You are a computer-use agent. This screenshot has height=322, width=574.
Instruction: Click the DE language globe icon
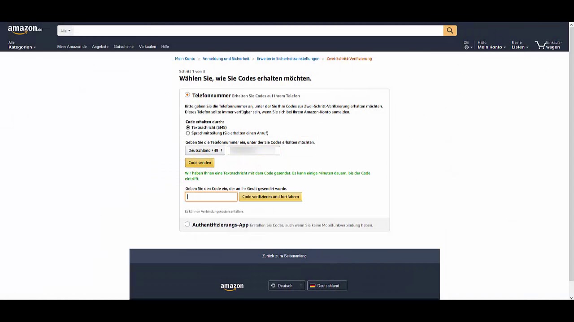tap(466, 47)
